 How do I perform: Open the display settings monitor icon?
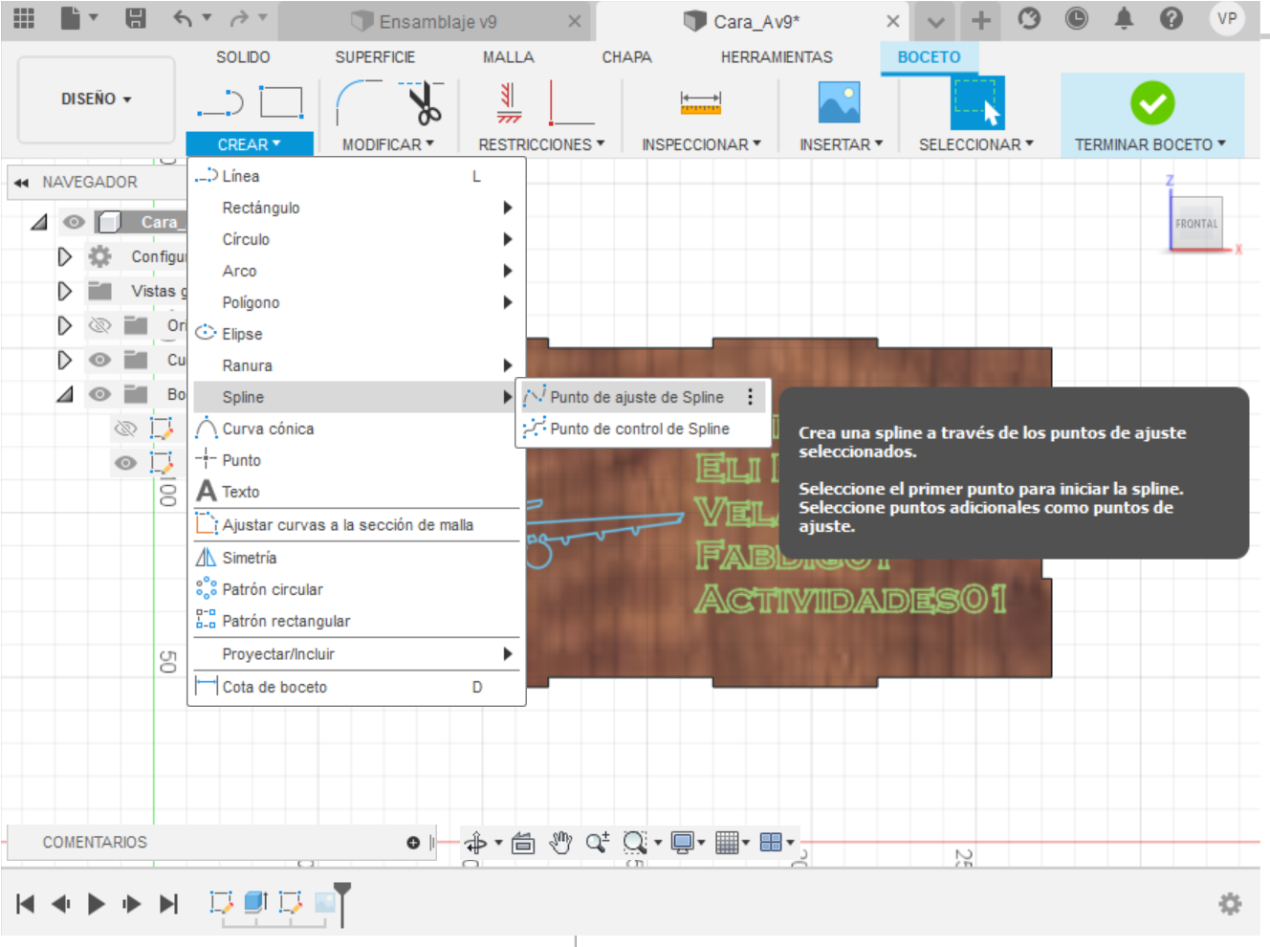point(682,843)
